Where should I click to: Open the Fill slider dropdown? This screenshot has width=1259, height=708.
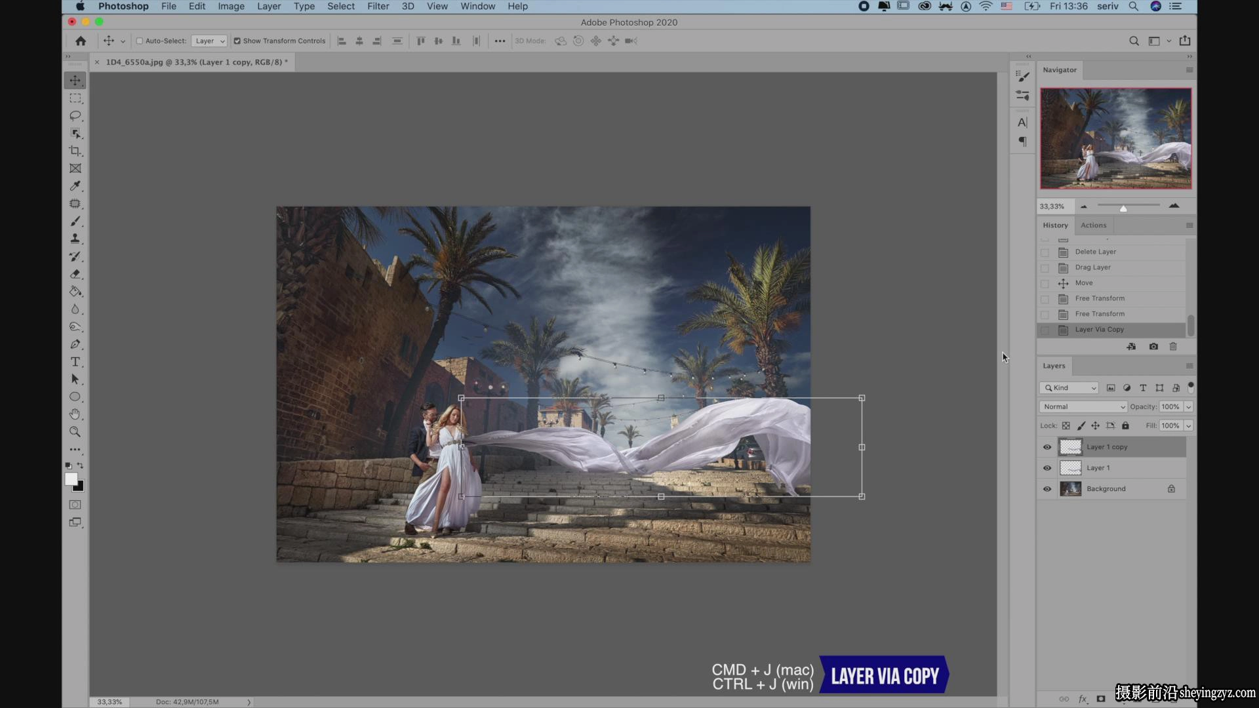[1188, 425]
